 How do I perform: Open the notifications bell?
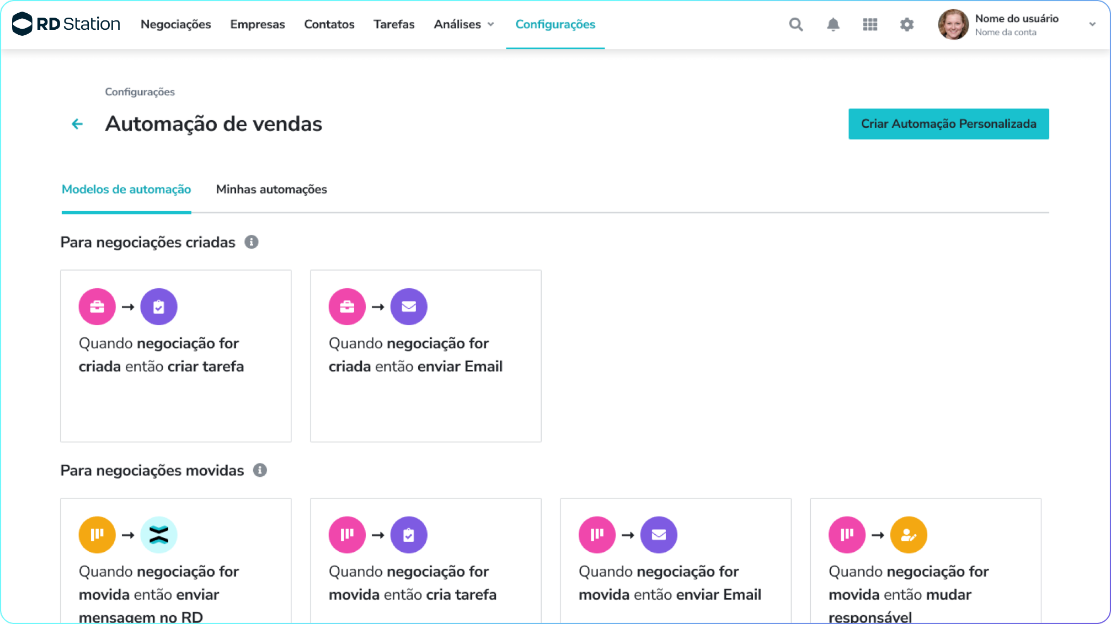click(x=833, y=24)
